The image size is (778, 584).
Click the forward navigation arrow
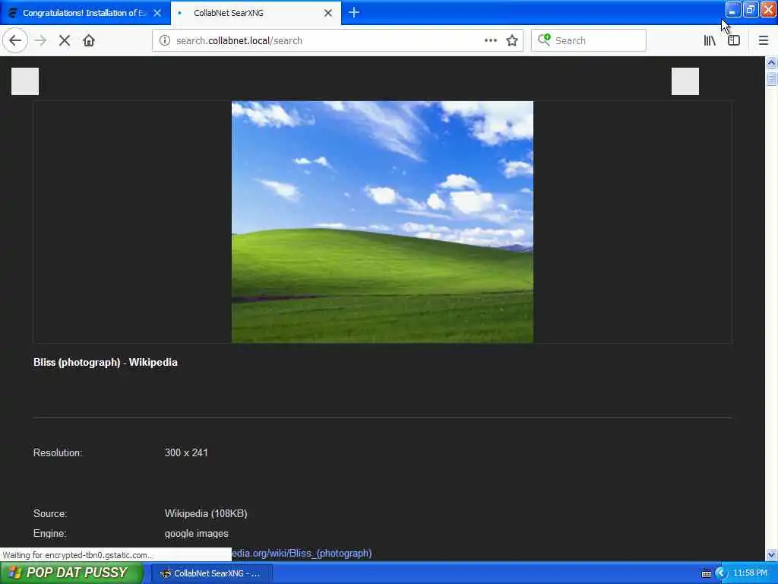tap(41, 40)
